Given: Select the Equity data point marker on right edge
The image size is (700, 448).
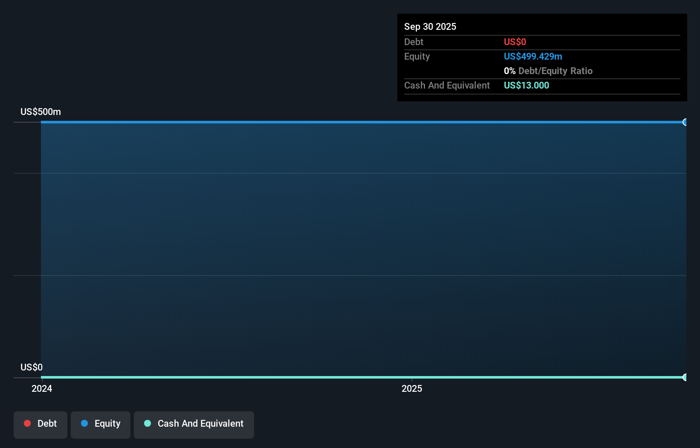Looking at the screenshot, I should (x=686, y=122).
